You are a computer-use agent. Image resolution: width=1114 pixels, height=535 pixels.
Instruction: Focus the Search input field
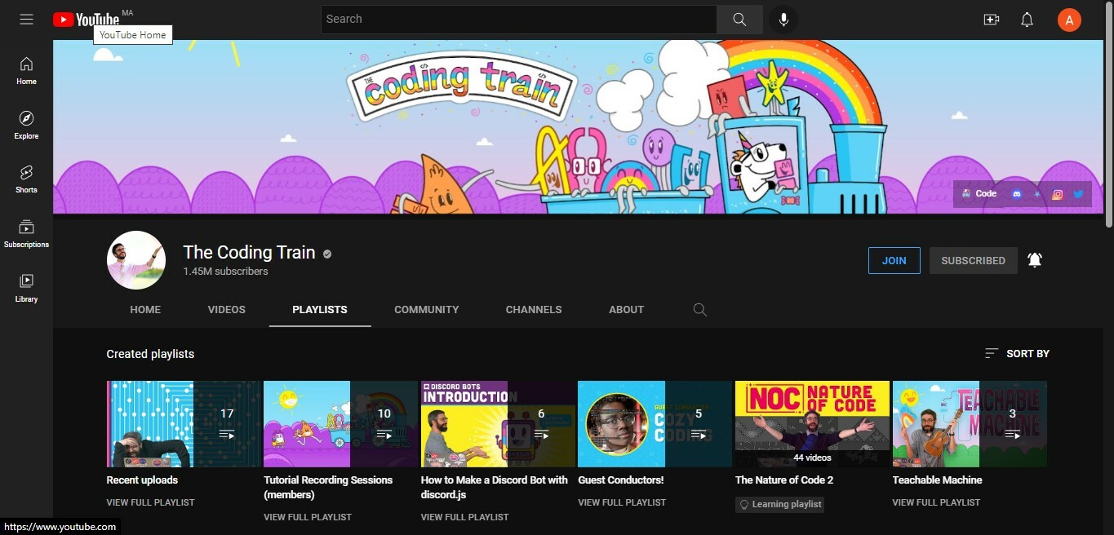pos(519,20)
